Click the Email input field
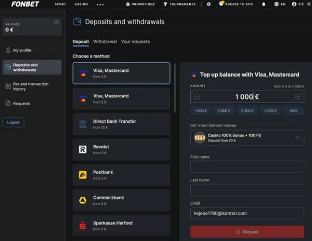 tap(247, 213)
